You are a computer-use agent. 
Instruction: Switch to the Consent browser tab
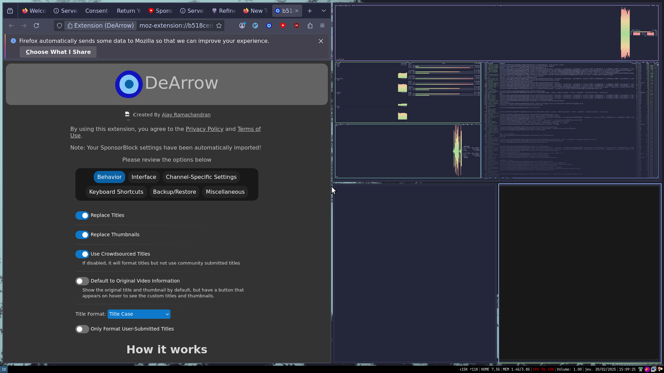(x=97, y=11)
